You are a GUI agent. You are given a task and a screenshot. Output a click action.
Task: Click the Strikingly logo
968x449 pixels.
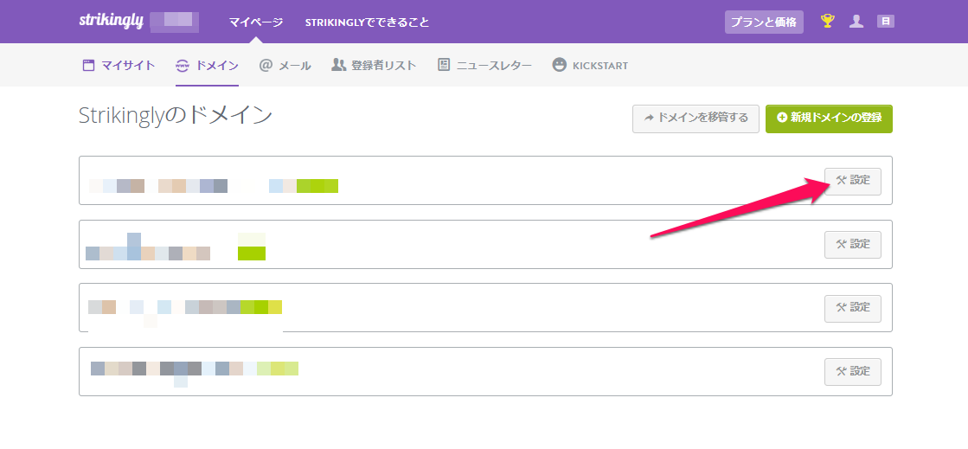tap(111, 21)
